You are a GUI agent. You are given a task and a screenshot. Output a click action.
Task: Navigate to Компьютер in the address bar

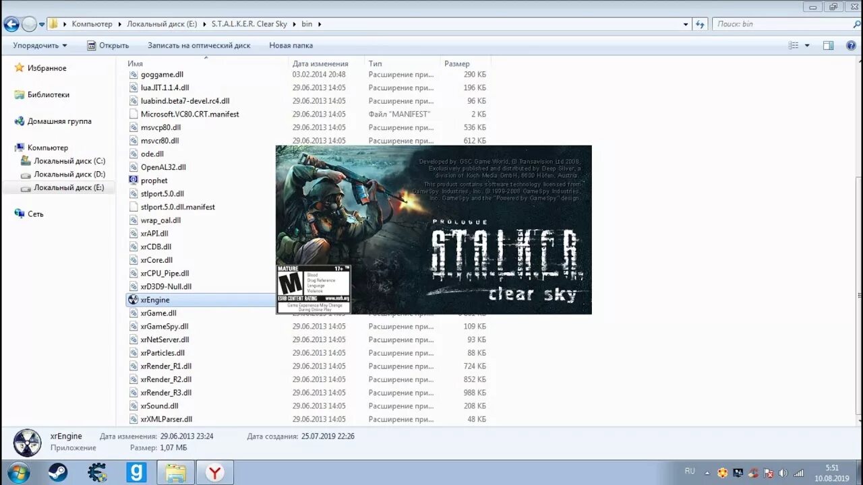coord(92,24)
